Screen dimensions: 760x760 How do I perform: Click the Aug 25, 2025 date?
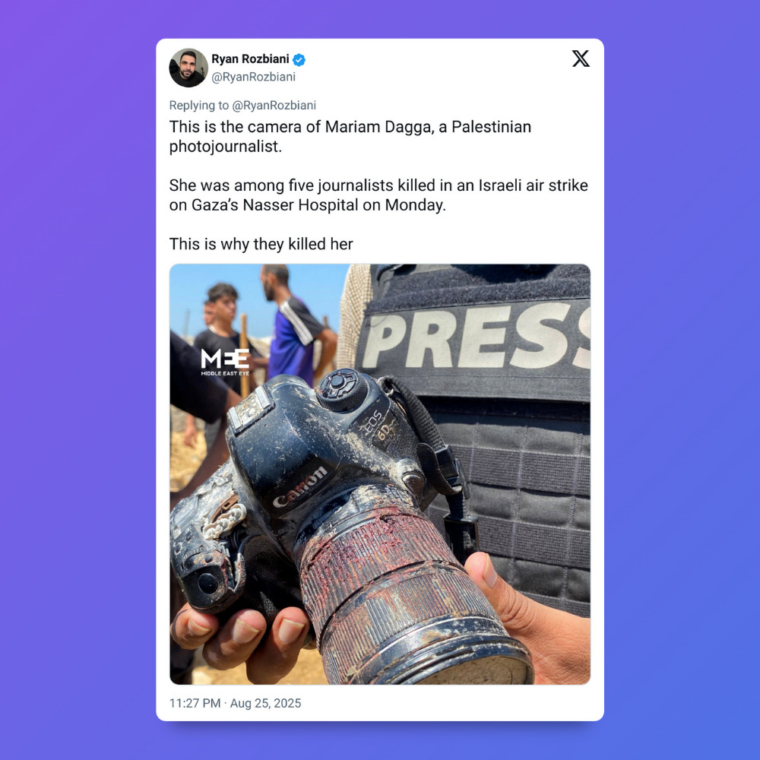265,703
